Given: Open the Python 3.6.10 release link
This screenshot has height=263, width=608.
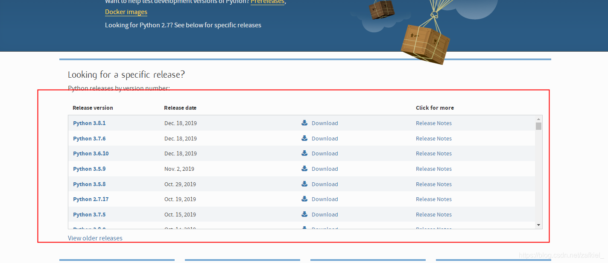Looking at the screenshot, I should [x=91, y=153].
